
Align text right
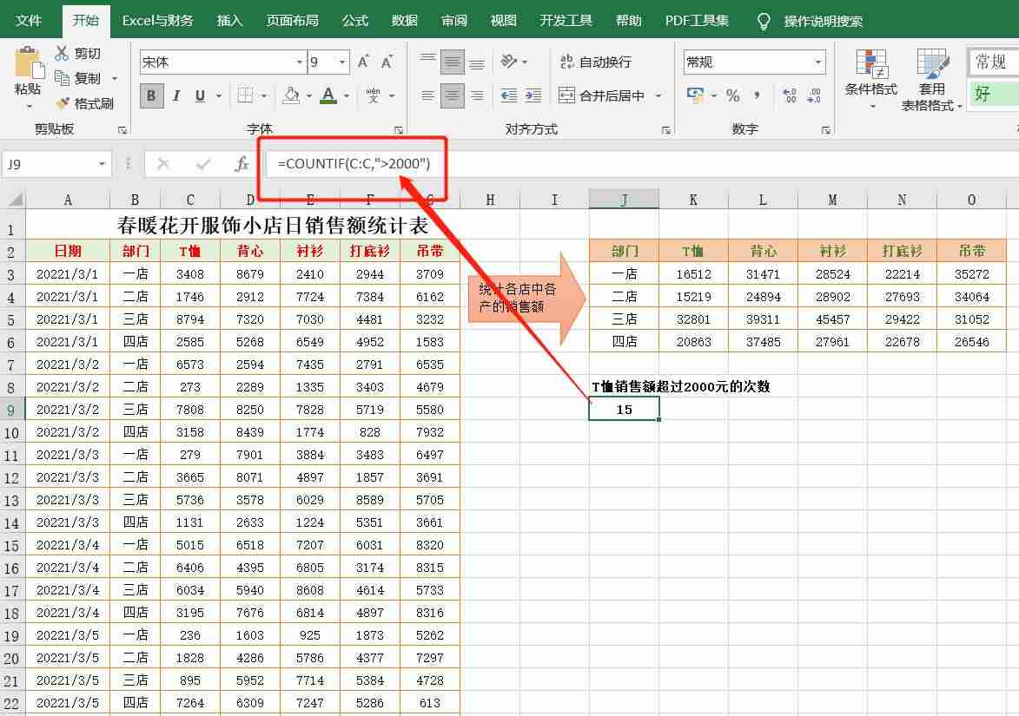pyautogui.click(x=477, y=95)
